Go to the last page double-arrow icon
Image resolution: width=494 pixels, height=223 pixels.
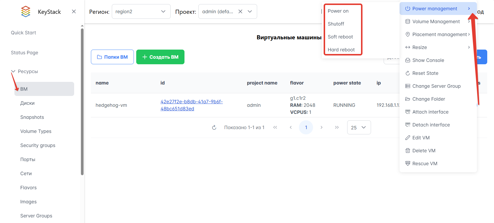(x=337, y=127)
